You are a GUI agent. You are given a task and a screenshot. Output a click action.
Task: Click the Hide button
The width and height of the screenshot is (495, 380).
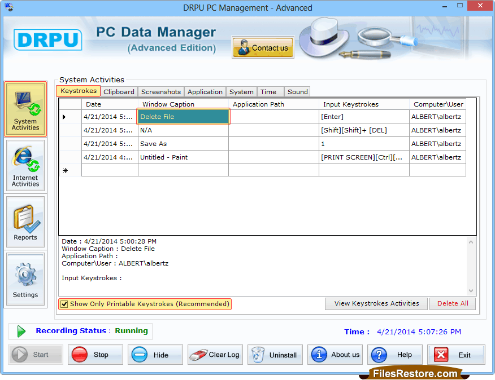155,355
